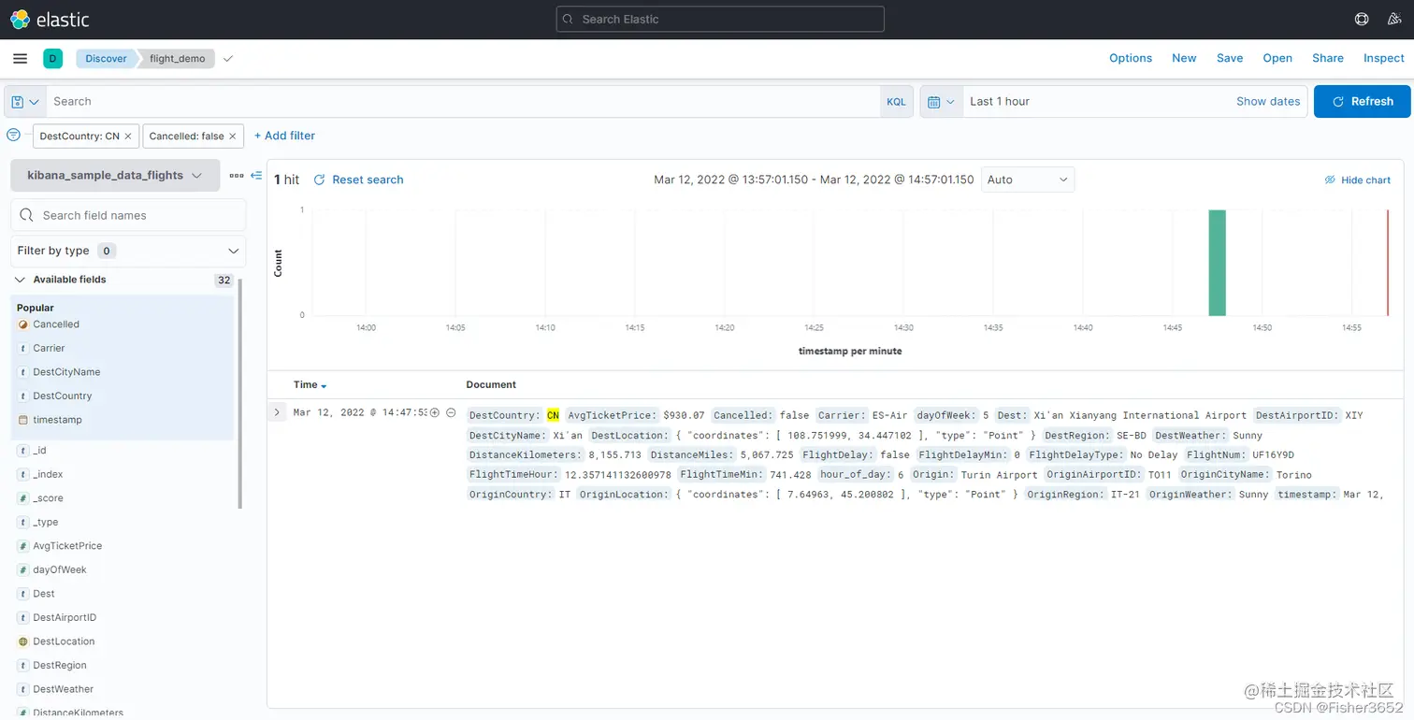Open the hamburger navigation menu

coord(20,58)
